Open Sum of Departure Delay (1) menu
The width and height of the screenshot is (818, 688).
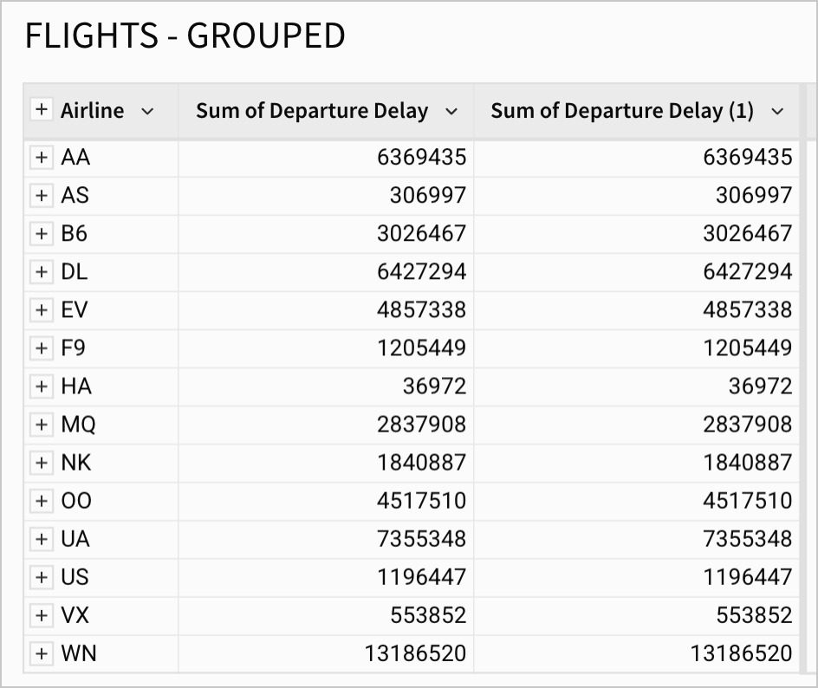coord(776,111)
